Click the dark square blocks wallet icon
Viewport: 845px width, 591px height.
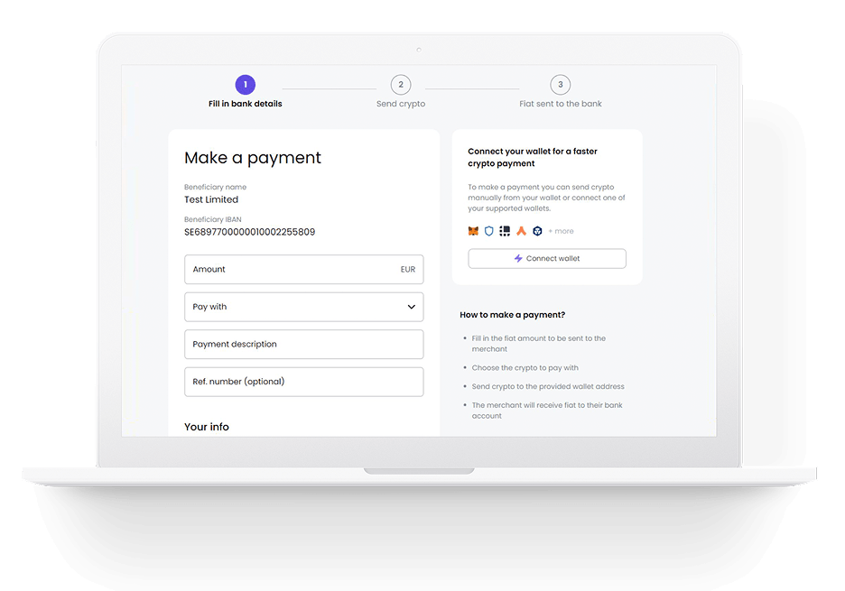click(504, 231)
